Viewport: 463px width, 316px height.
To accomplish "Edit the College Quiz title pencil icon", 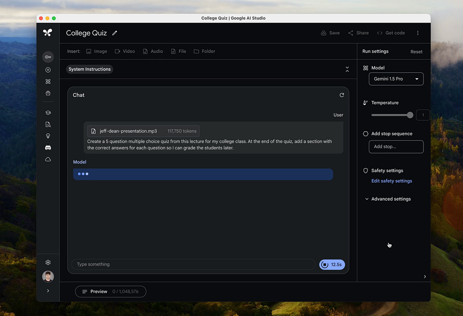I will [115, 33].
